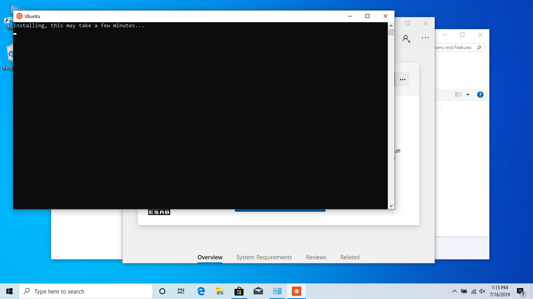This screenshot has width=533, height=299.
Task: Open File Explorer from the taskbar
Action: click(x=220, y=291)
